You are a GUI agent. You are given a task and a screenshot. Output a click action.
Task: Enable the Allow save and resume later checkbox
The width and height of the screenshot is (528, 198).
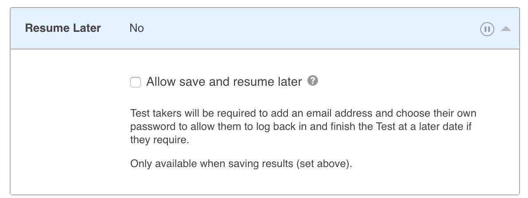(136, 82)
